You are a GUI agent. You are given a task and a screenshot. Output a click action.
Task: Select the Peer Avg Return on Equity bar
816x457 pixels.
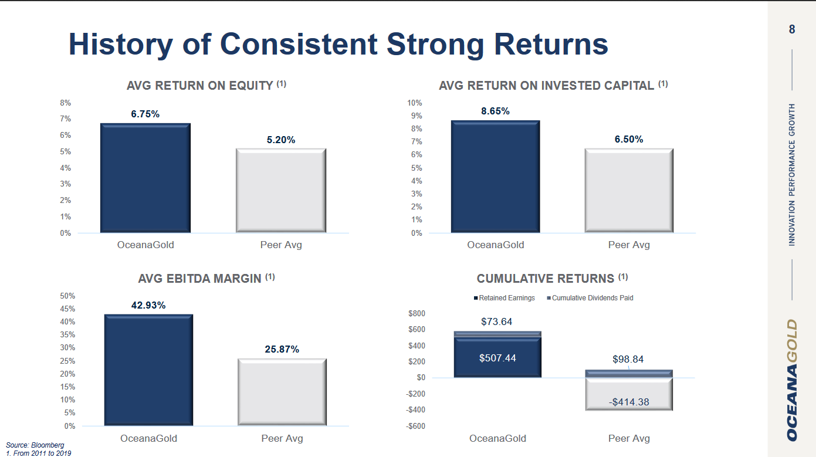click(x=281, y=191)
